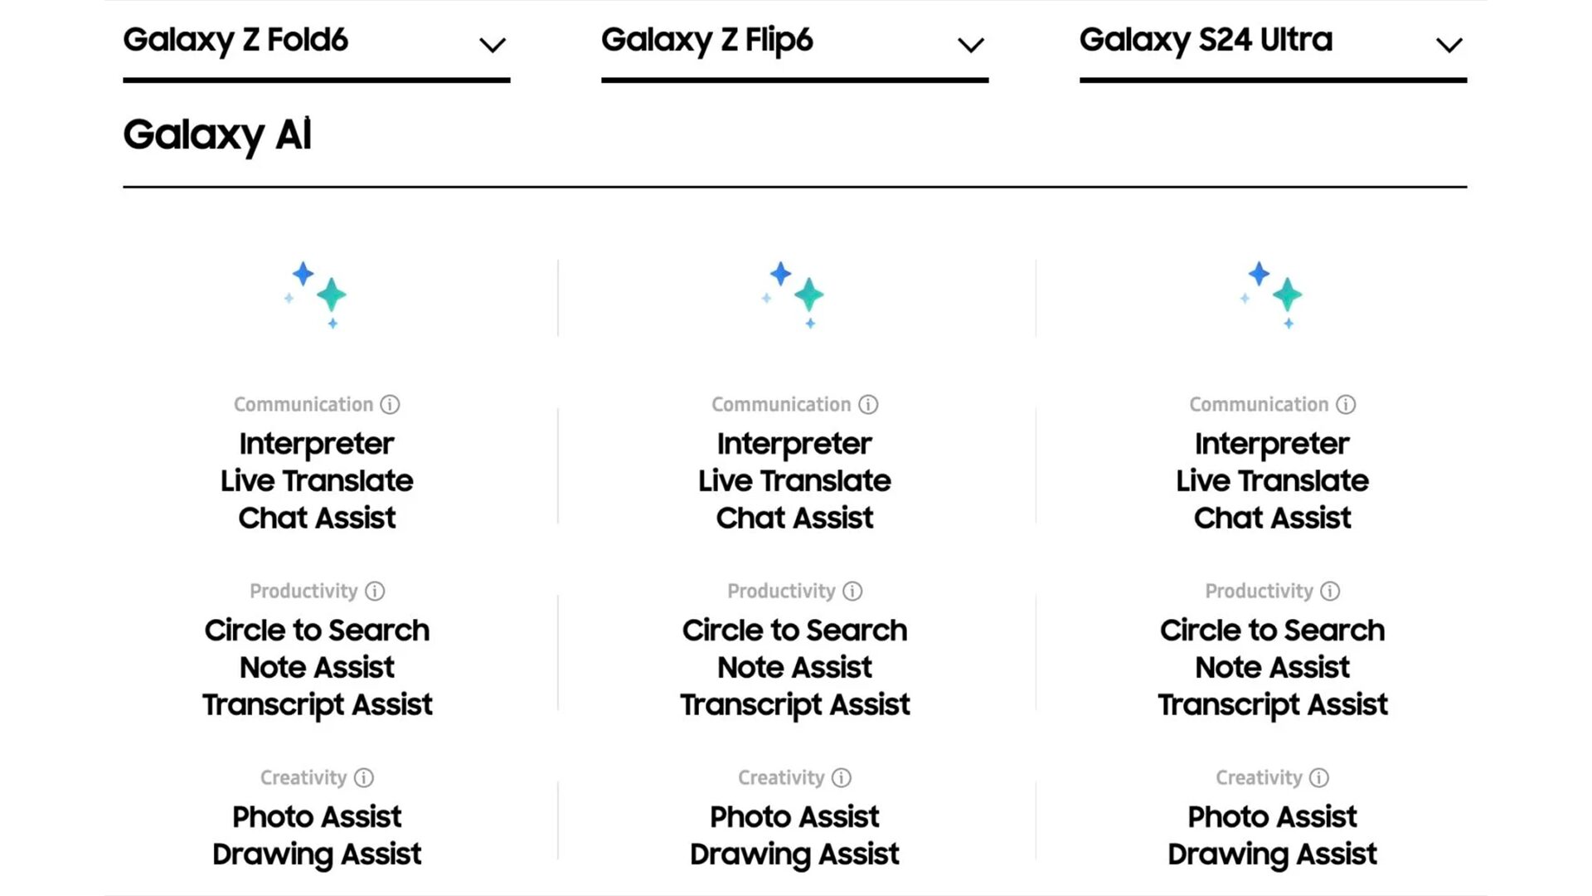Click Communication info icon under Z Flip6
Image resolution: width=1592 pixels, height=896 pixels.
tap(868, 405)
